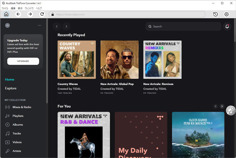
Task: Click "Created by TIDAL" under Country Waves
Action: coord(69,89)
